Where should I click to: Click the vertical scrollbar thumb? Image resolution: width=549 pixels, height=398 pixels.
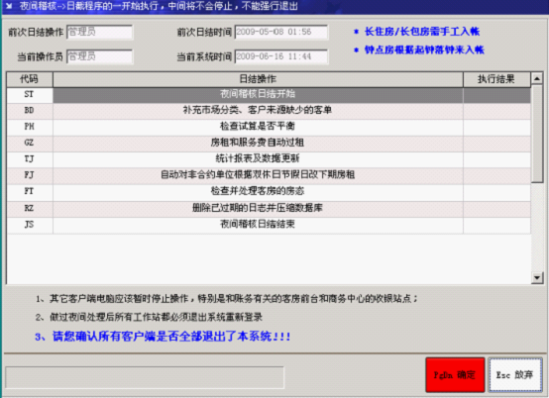pyautogui.click(x=537, y=134)
